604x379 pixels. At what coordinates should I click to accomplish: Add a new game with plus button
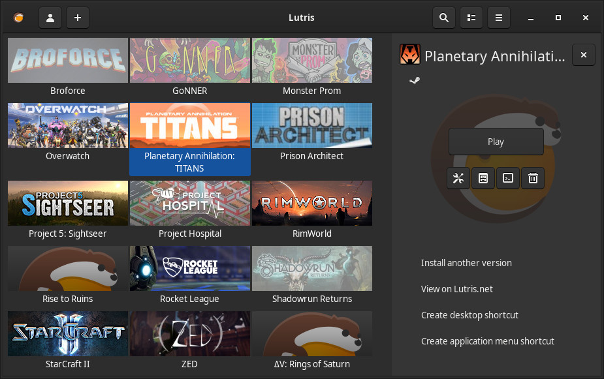(x=78, y=18)
